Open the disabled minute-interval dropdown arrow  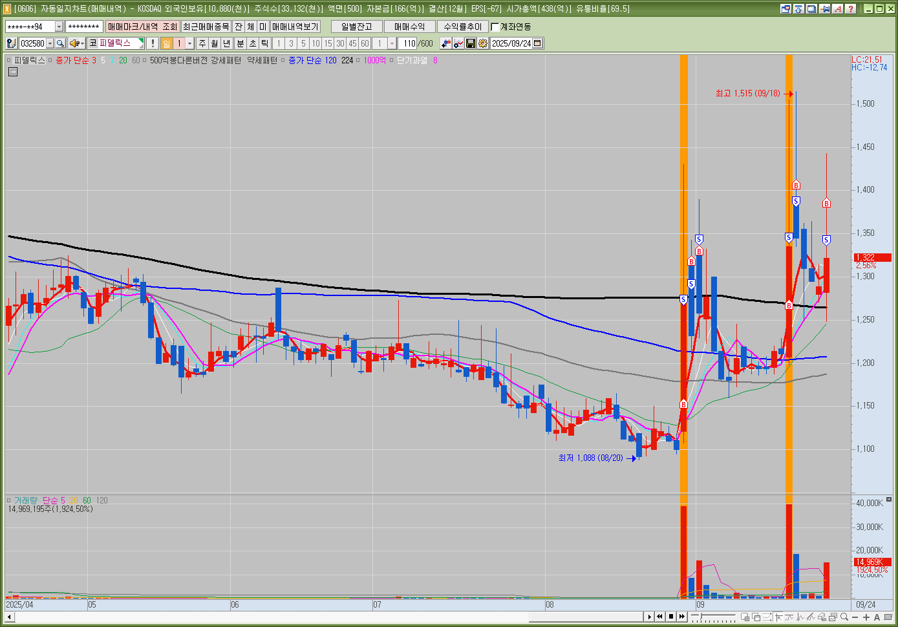392,43
